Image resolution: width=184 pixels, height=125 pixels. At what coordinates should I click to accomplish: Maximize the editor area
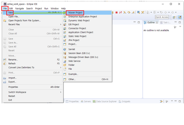click(x=139, y=22)
